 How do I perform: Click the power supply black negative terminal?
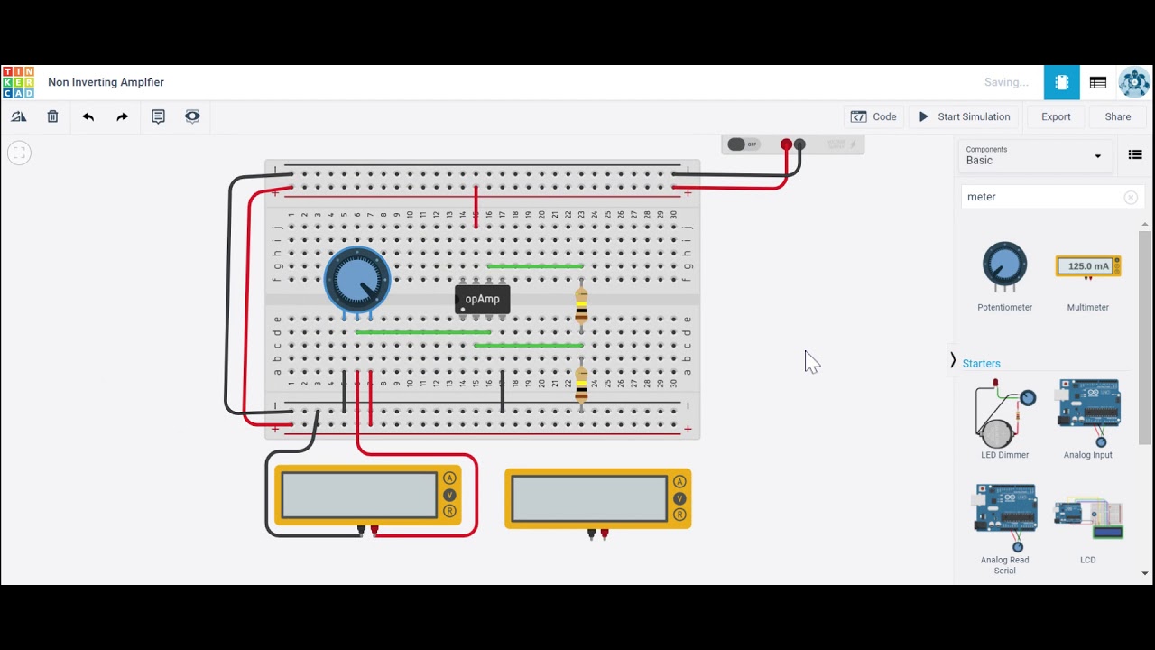799,144
